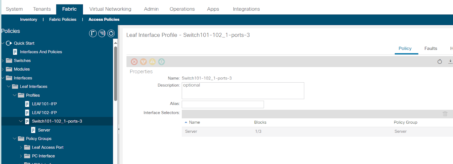This screenshot has width=453, height=164.
Task: Click the trash icon for Interface Selectors
Action: pyautogui.click(x=445, y=114)
